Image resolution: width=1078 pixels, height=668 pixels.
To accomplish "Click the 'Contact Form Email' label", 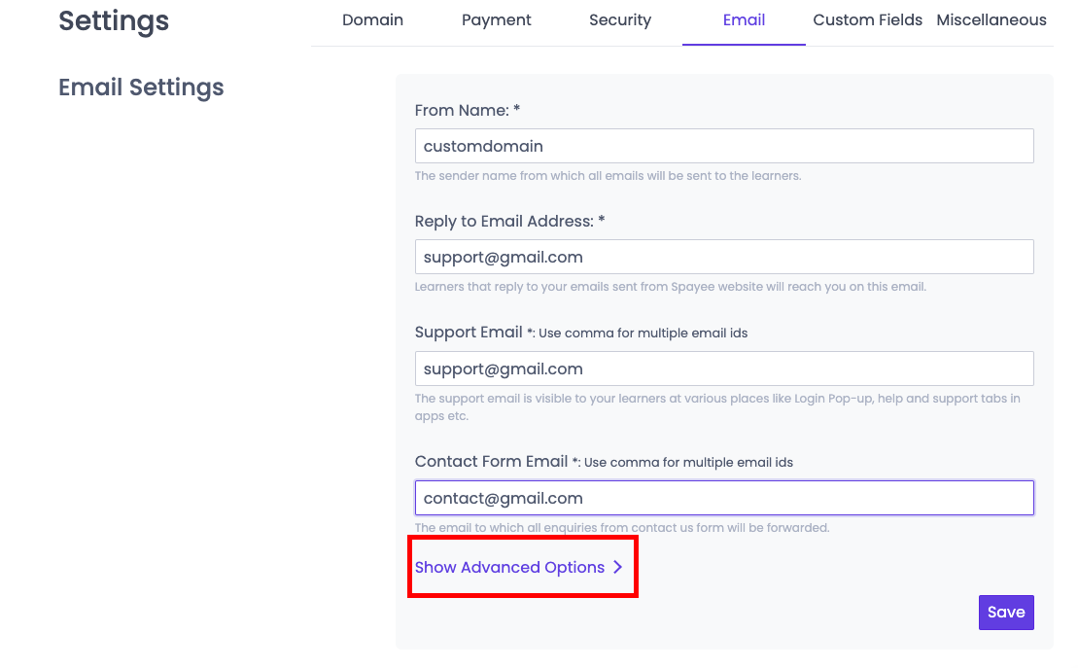I will point(491,462).
